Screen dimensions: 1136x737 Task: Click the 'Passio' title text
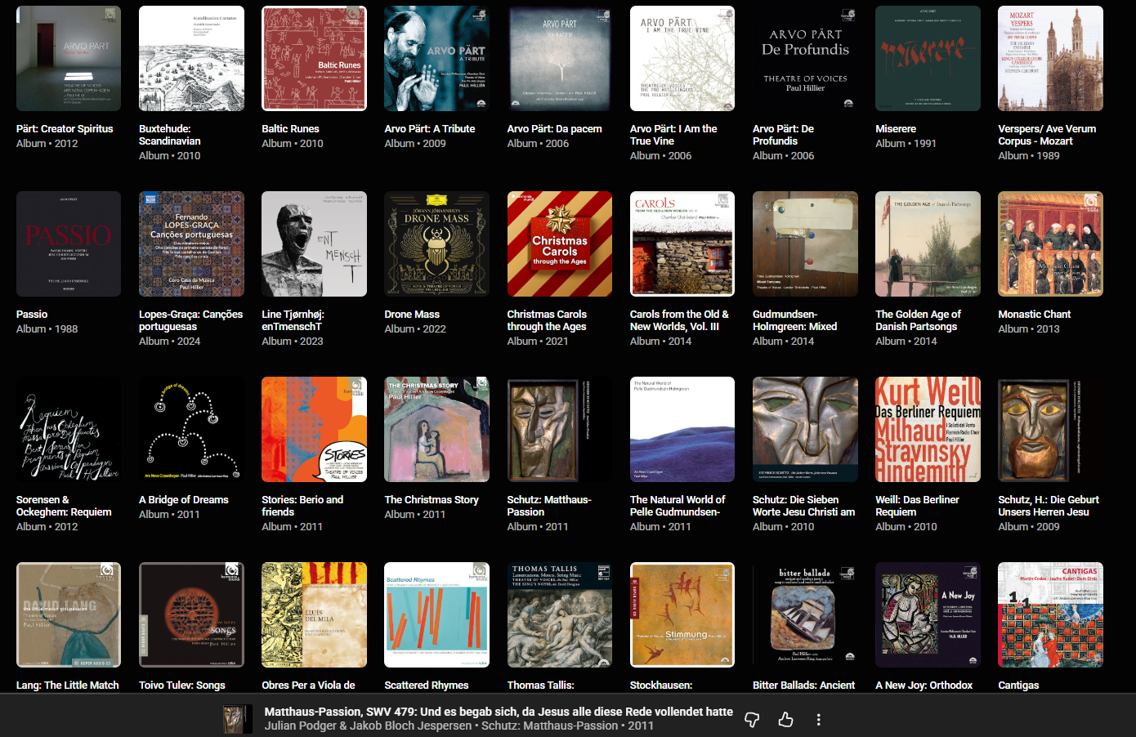32,315
